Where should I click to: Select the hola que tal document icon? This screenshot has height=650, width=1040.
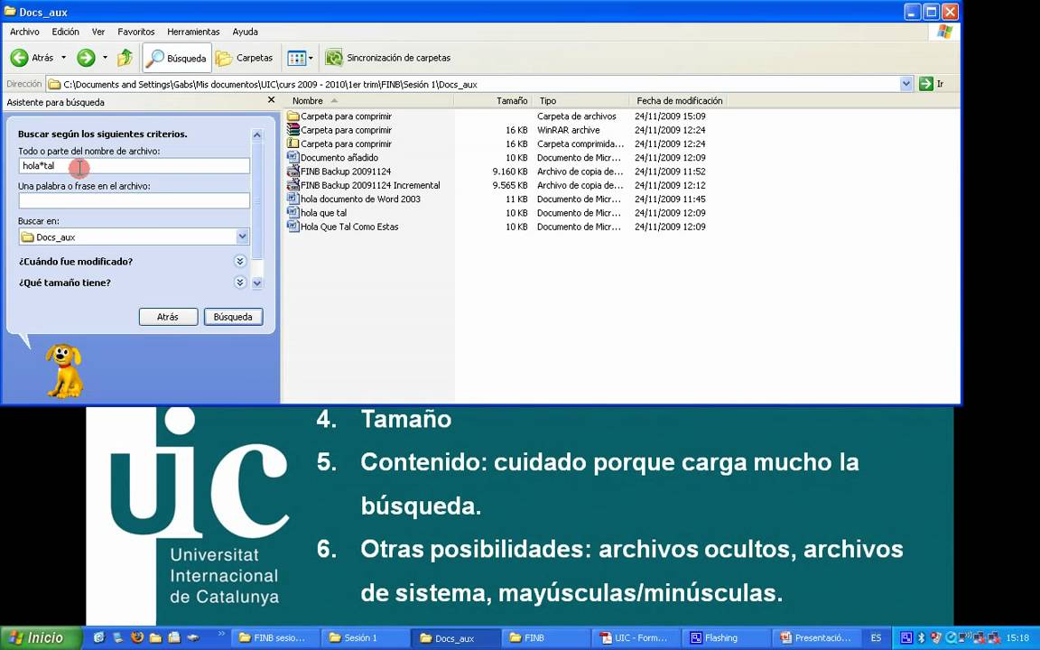293,213
